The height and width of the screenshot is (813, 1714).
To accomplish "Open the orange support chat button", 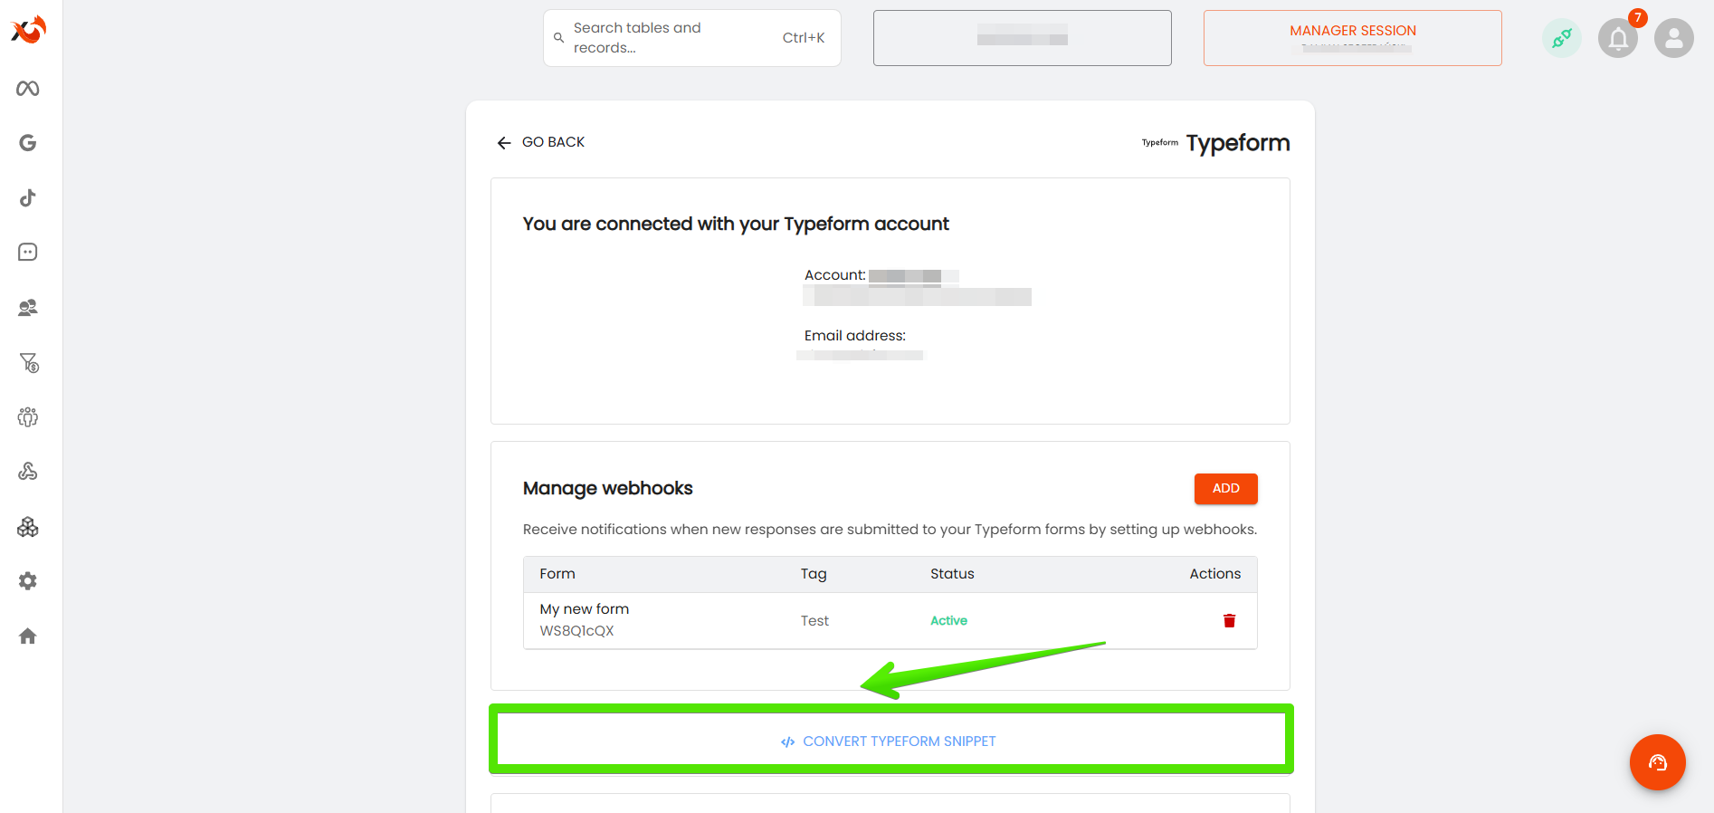I will (x=1657, y=762).
